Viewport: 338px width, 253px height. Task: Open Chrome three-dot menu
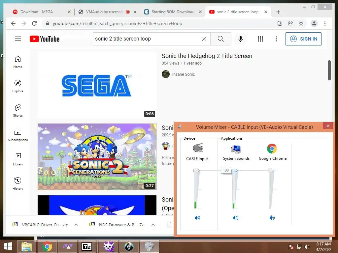coord(325,23)
